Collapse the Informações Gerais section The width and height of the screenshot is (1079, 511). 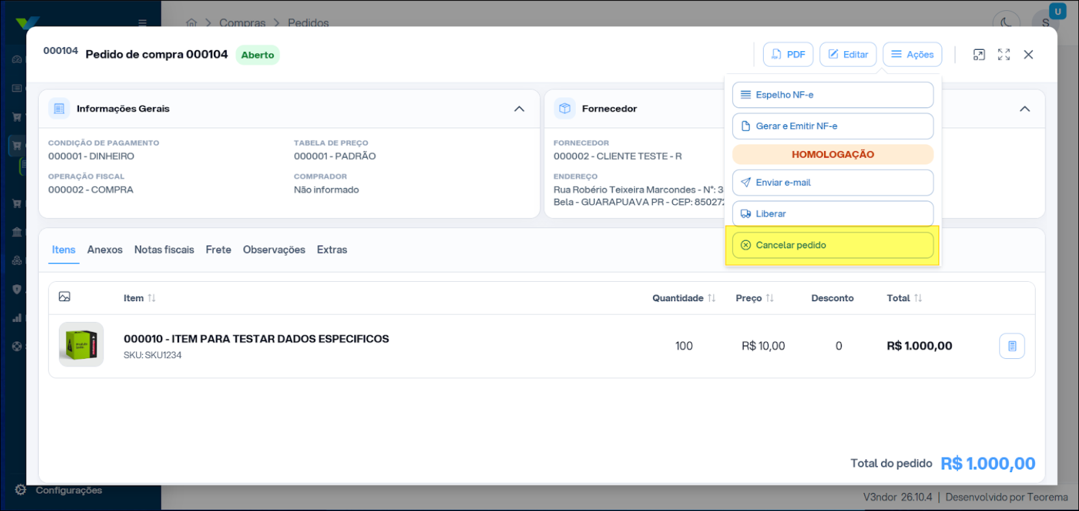[x=519, y=109]
